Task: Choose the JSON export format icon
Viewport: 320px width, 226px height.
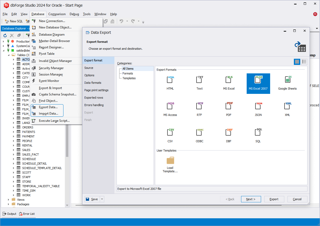Action: (258, 106)
